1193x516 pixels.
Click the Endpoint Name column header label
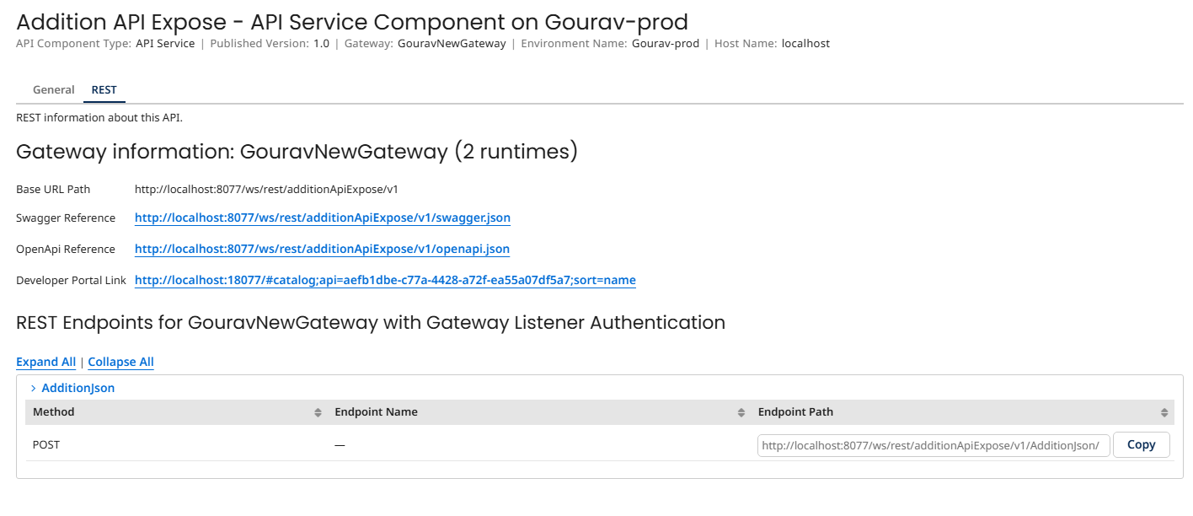376,412
